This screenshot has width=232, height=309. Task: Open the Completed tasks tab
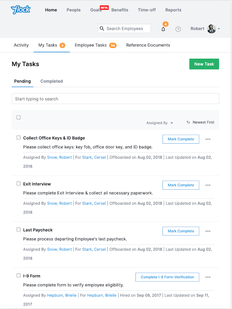[51, 81]
